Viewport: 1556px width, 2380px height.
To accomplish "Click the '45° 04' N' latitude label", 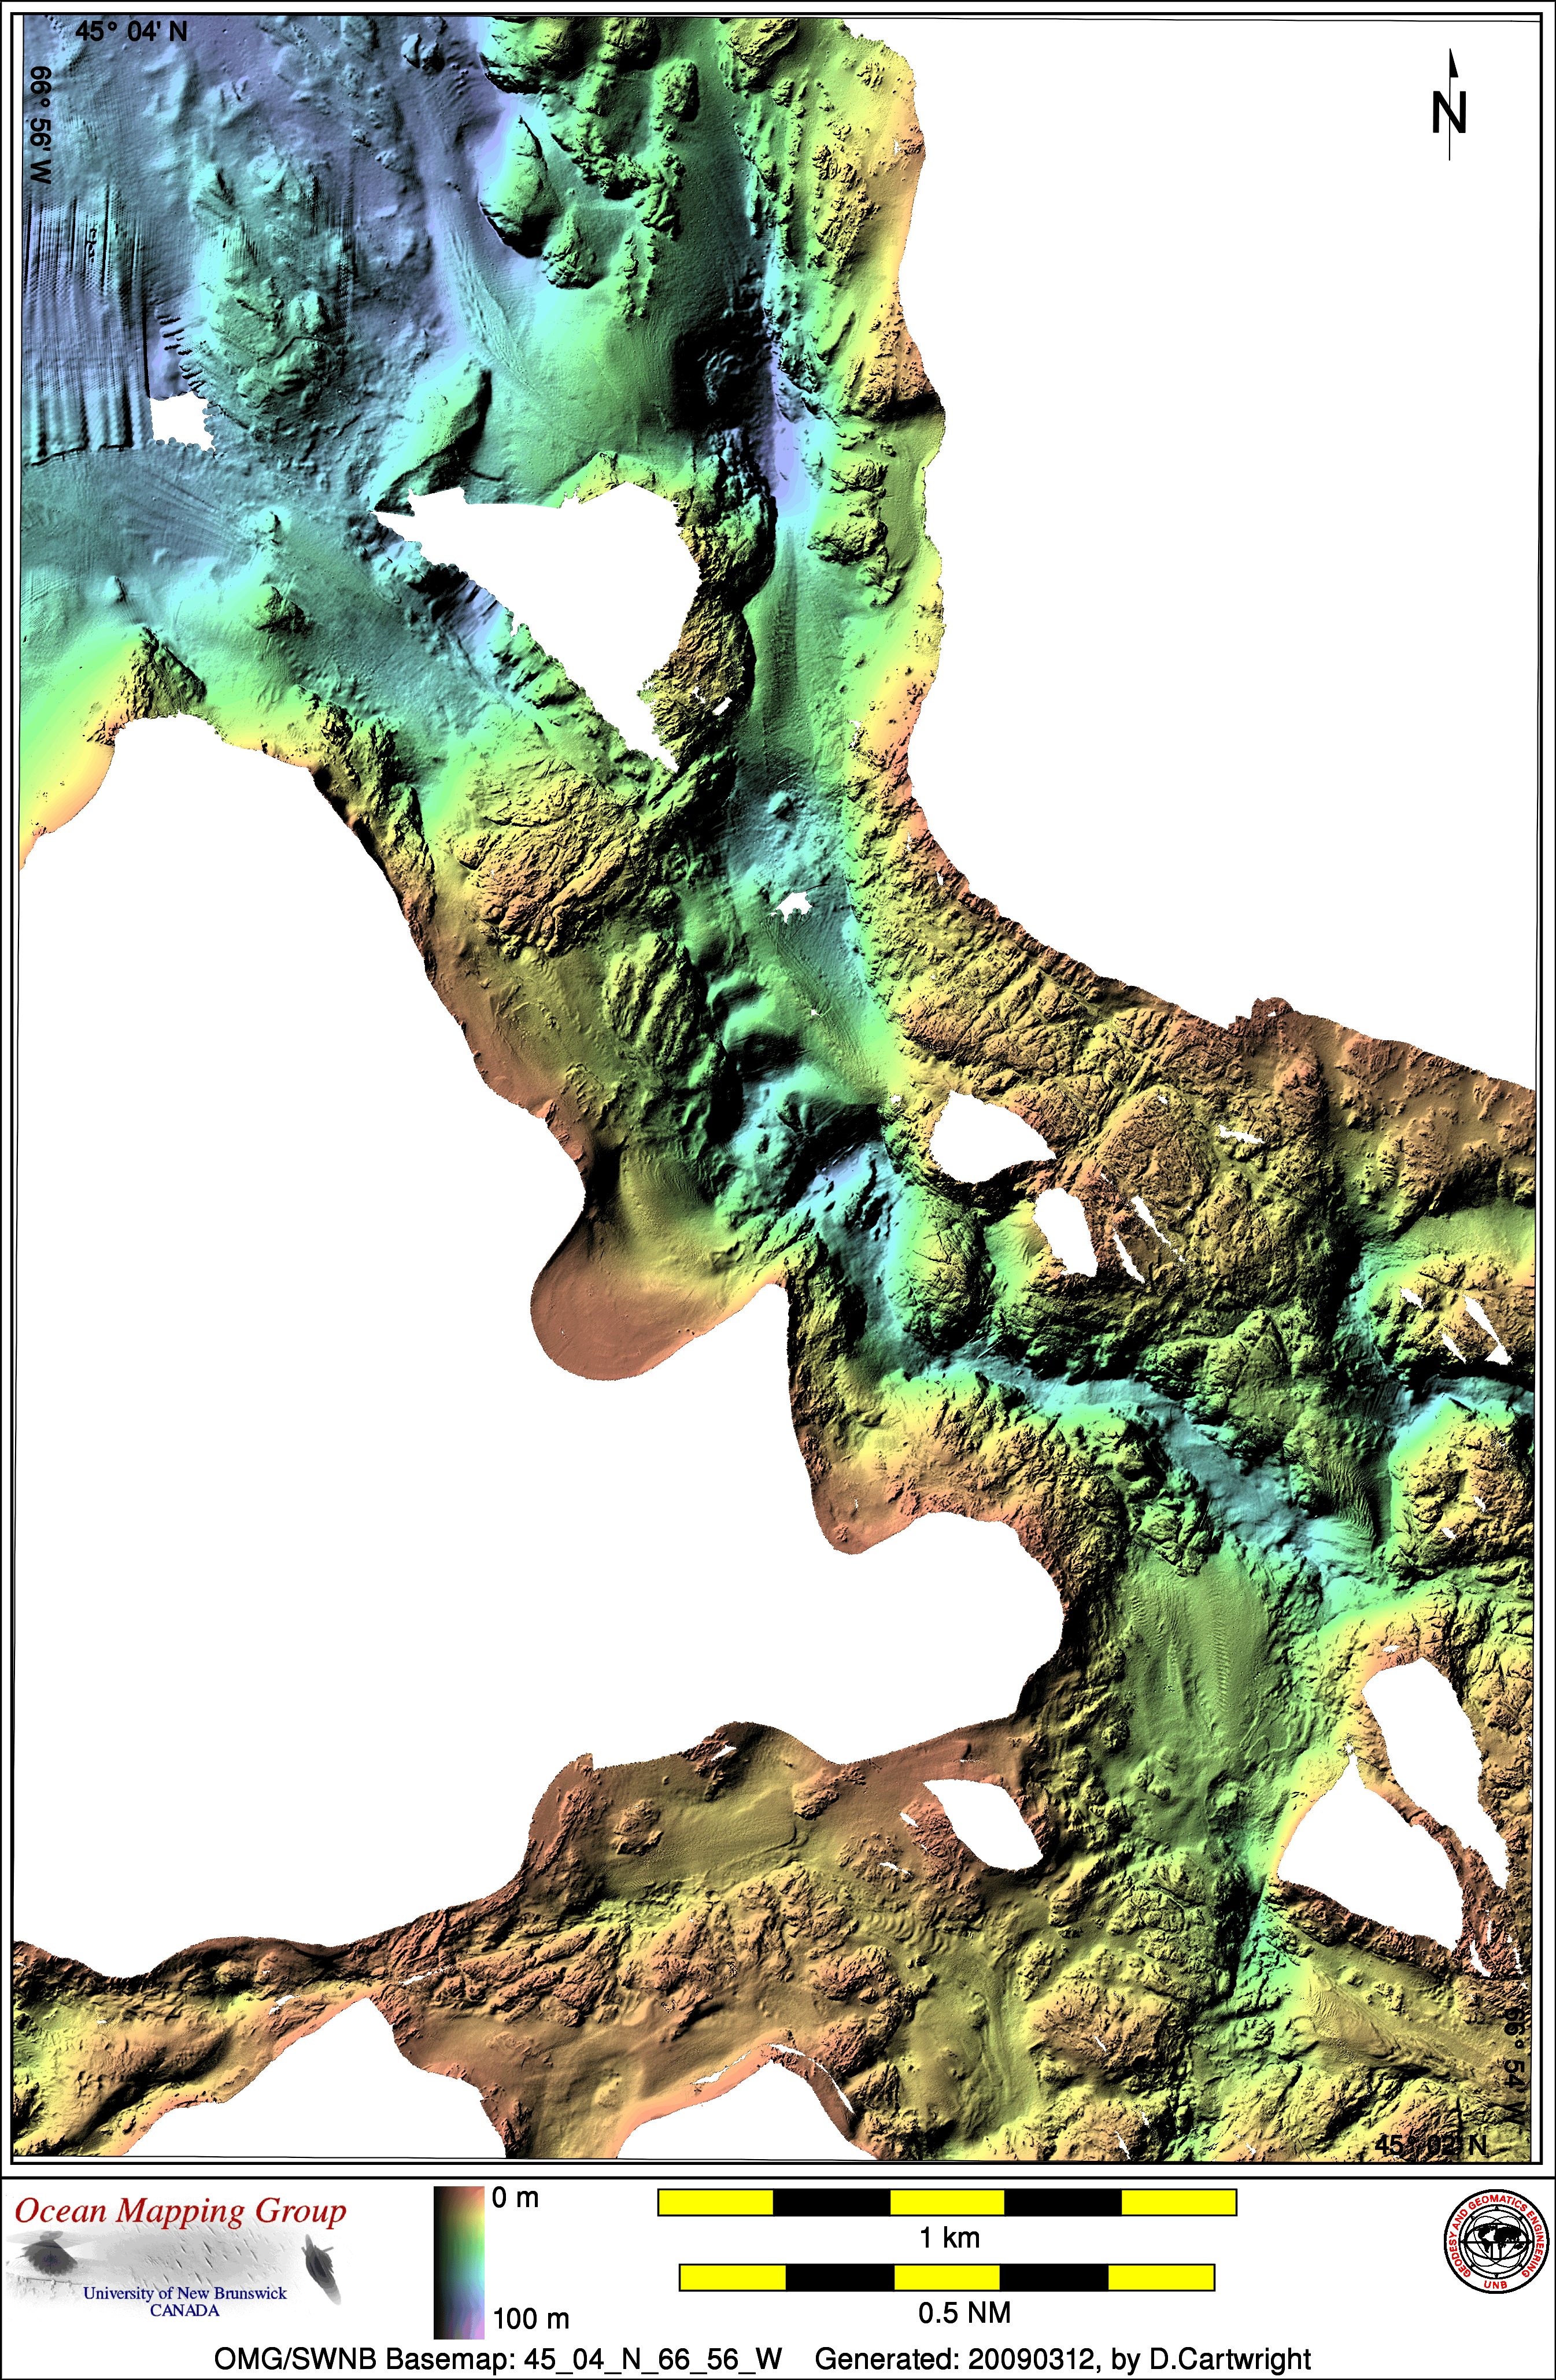I will pyautogui.click(x=131, y=32).
